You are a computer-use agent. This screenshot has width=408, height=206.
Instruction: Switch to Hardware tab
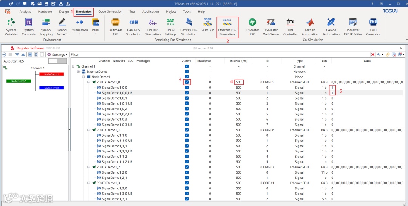tap(45, 12)
